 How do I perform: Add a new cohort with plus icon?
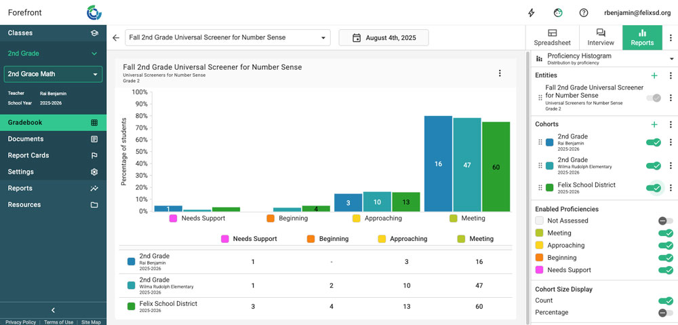[654, 125]
